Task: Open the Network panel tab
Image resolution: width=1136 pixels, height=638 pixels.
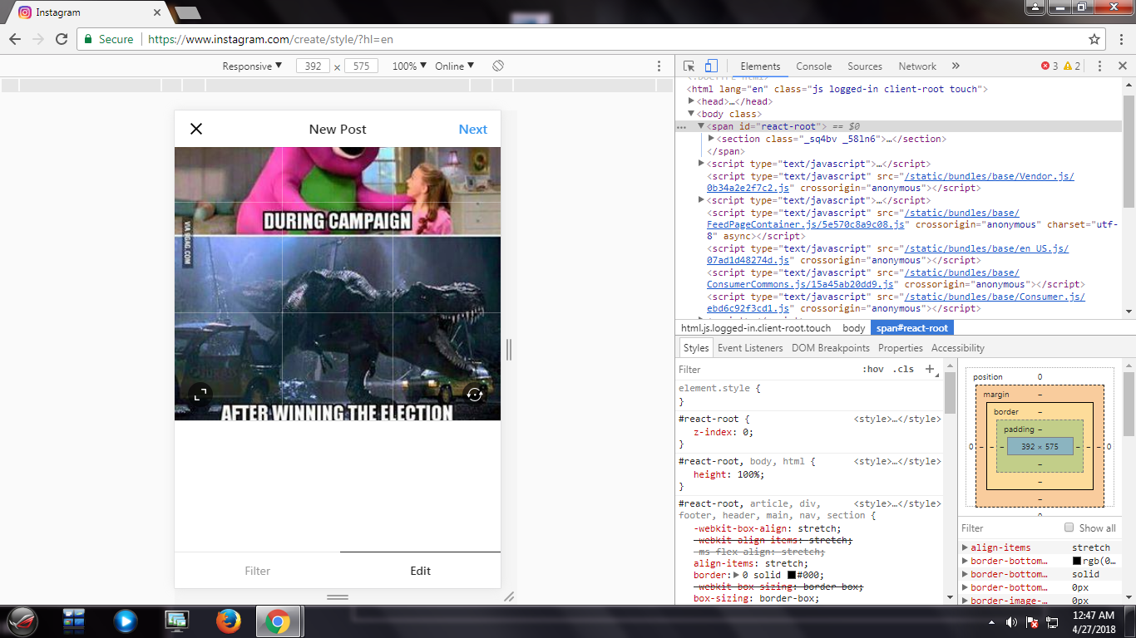Action: tap(917, 66)
